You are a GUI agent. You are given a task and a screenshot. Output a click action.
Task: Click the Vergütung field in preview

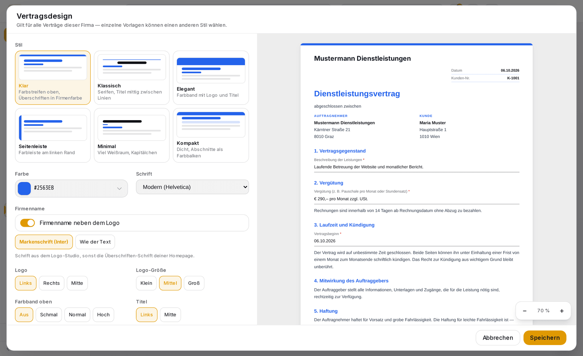pyautogui.click(x=416, y=199)
